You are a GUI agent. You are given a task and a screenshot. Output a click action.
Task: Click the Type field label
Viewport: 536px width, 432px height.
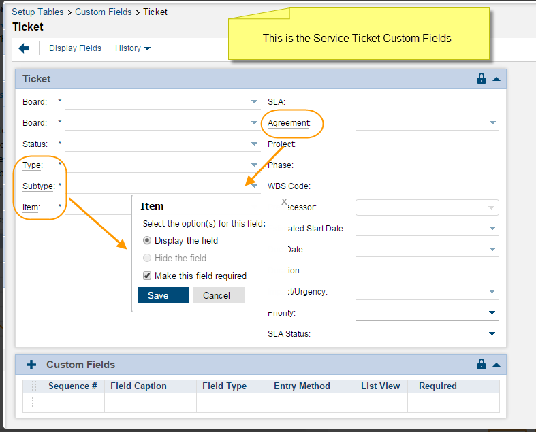click(x=32, y=165)
